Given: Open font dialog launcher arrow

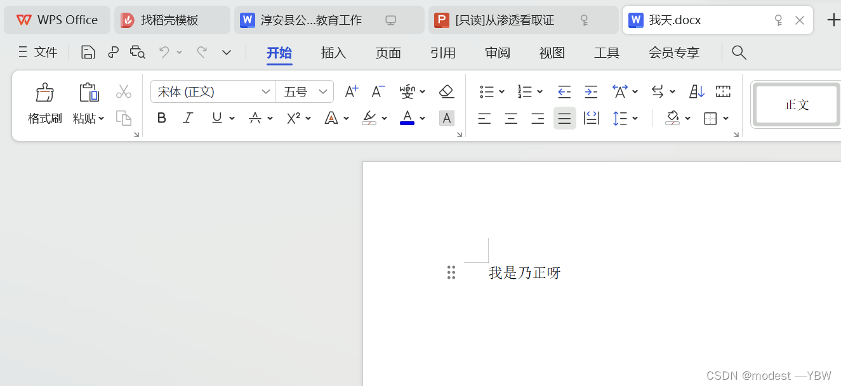Looking at the screenshot, I should tap(460, 135).
